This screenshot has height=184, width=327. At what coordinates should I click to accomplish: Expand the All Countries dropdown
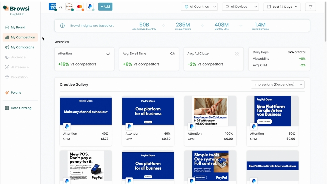pos(199,7)
